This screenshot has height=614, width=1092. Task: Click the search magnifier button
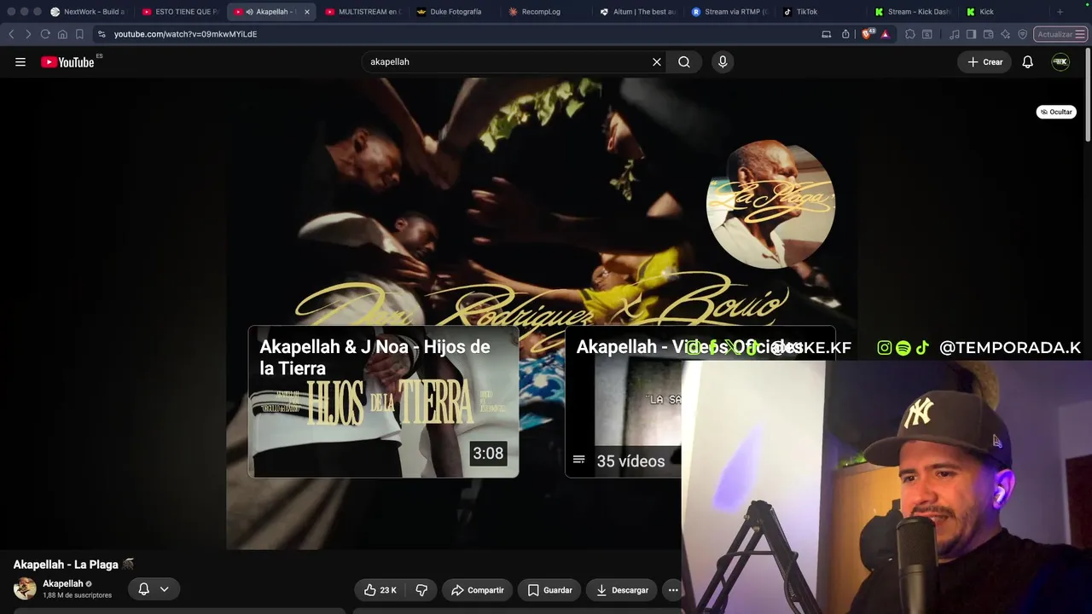pyautogui.click(x=684, y=62)
